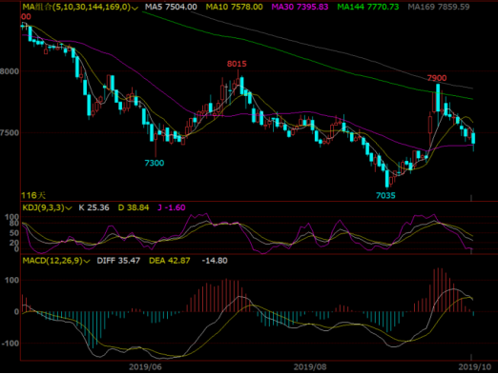This screenshot has height=374, width=498.
Task: Select the lowest candlestick above the 7035 label
Action: point(387,178)
